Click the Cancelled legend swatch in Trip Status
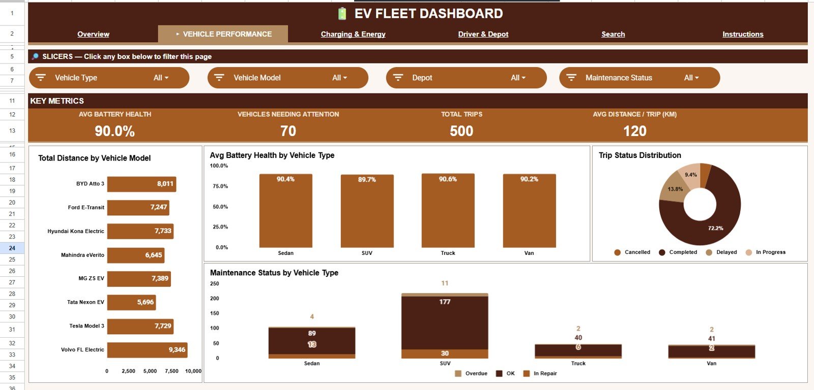Viewport: 814px width, 390px height. pos(617,252)
